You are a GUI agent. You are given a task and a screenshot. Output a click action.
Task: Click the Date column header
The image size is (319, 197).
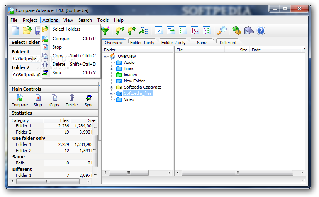[275, 50]
